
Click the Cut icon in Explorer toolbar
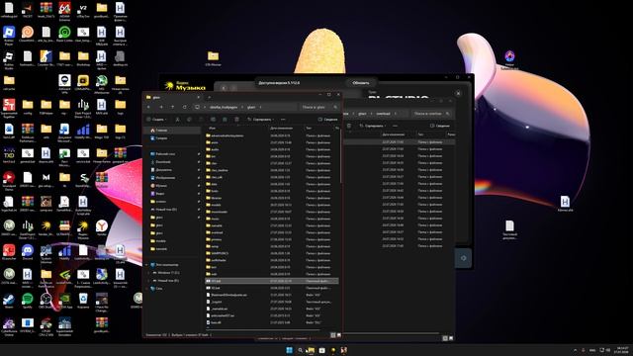coord(177,120)
